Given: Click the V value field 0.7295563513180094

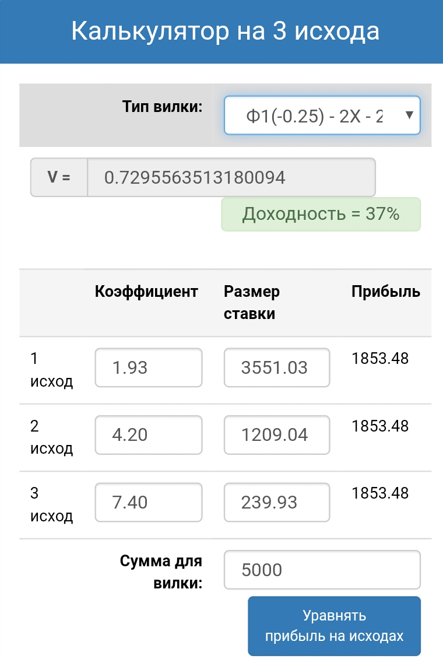Looking at the screenshot, I should [231, 177].
